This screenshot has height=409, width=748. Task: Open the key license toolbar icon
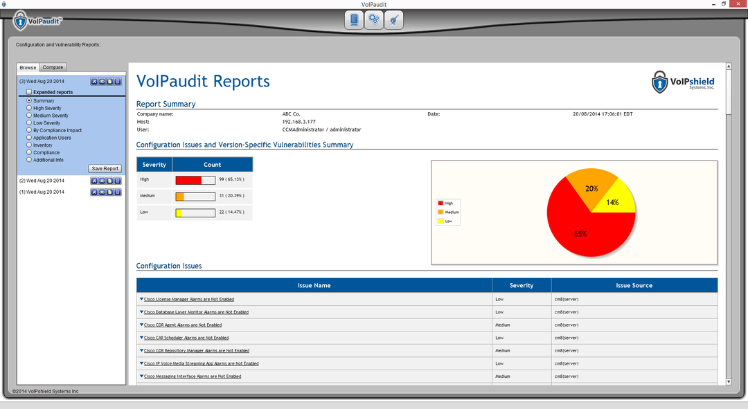tap(394, 20)
